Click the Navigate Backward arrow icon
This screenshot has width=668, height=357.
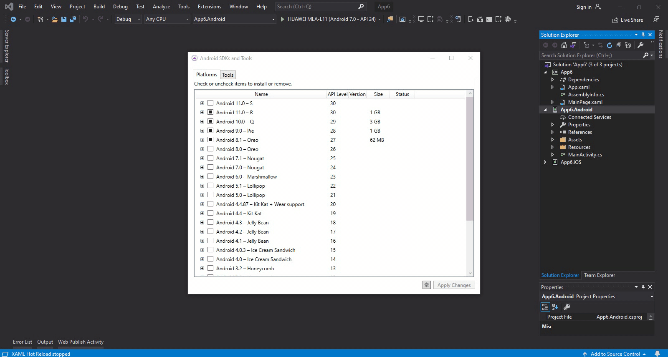pyautogui.click(x=13, y=19)
